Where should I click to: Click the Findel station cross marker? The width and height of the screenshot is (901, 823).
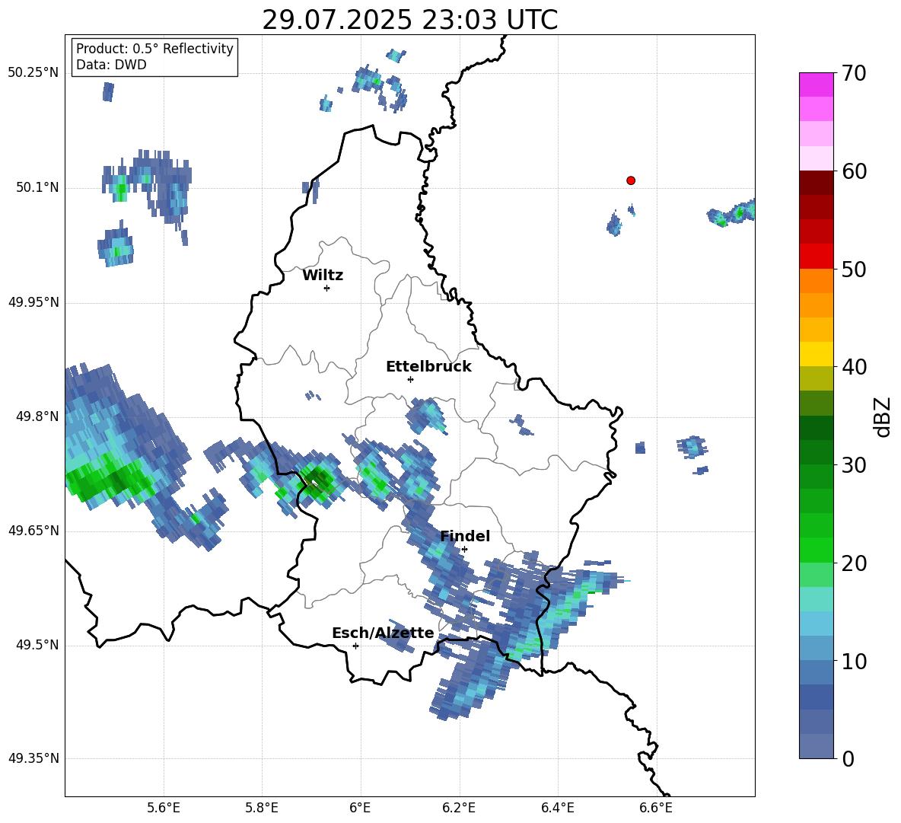click(x=464, y=550)
